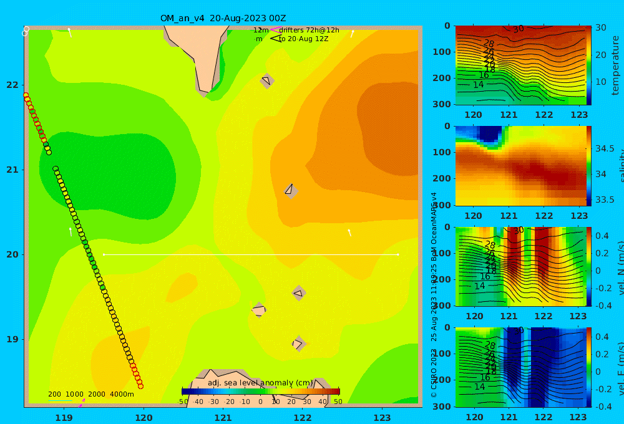Select the island marker near 19.5N 122E
Viewport: 624px width, 424px height.
tap(299, 294)
